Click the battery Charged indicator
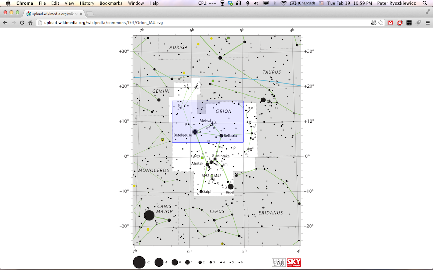433x270 pixels. tap(302, 3)
